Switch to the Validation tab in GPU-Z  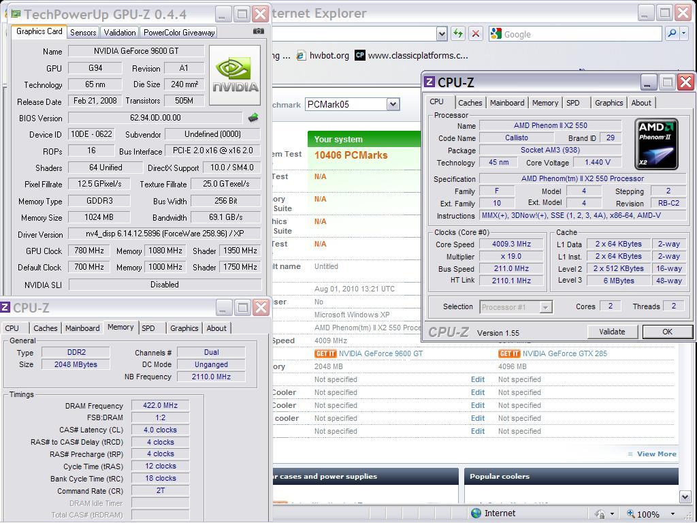click(120, 33)
